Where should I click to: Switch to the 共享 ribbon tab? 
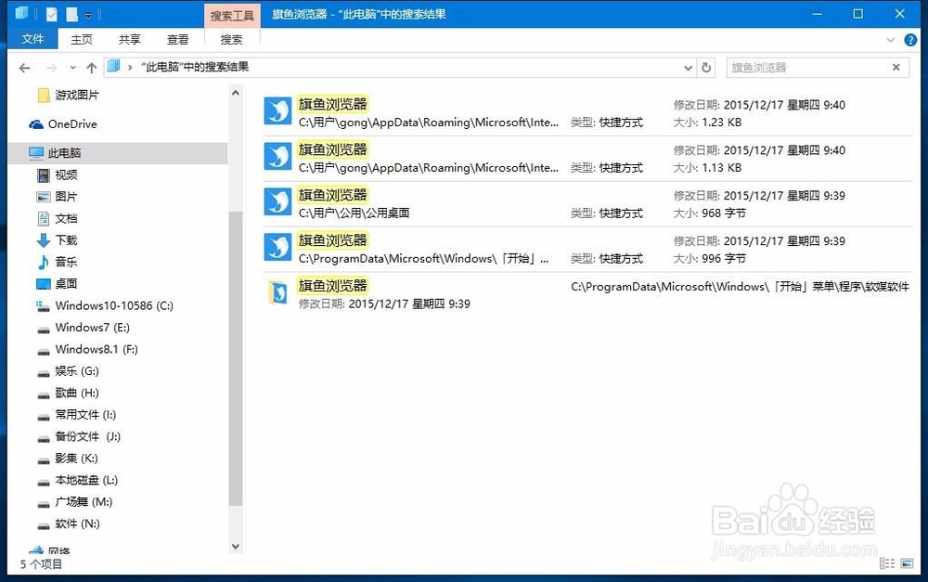[130, 40]
